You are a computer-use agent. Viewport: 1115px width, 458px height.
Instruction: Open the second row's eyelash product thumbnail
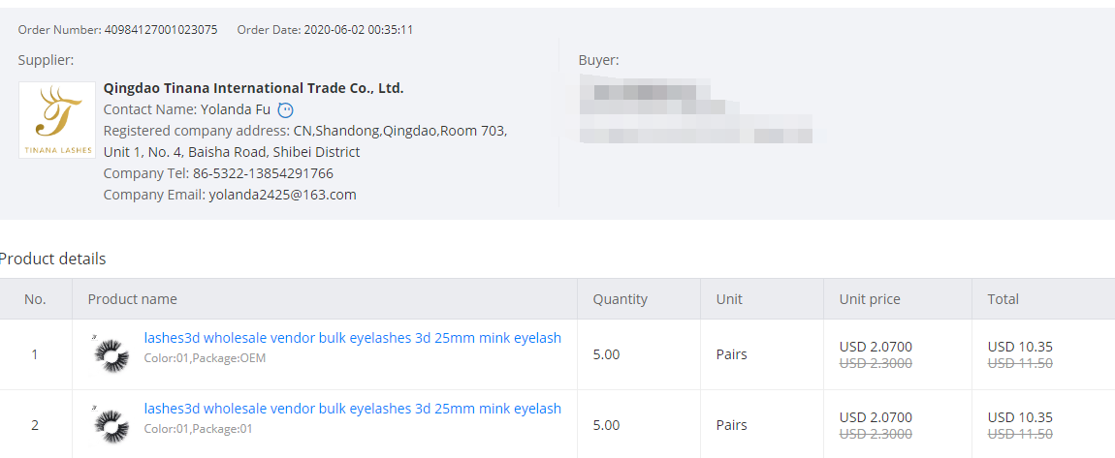pos(111,424)
